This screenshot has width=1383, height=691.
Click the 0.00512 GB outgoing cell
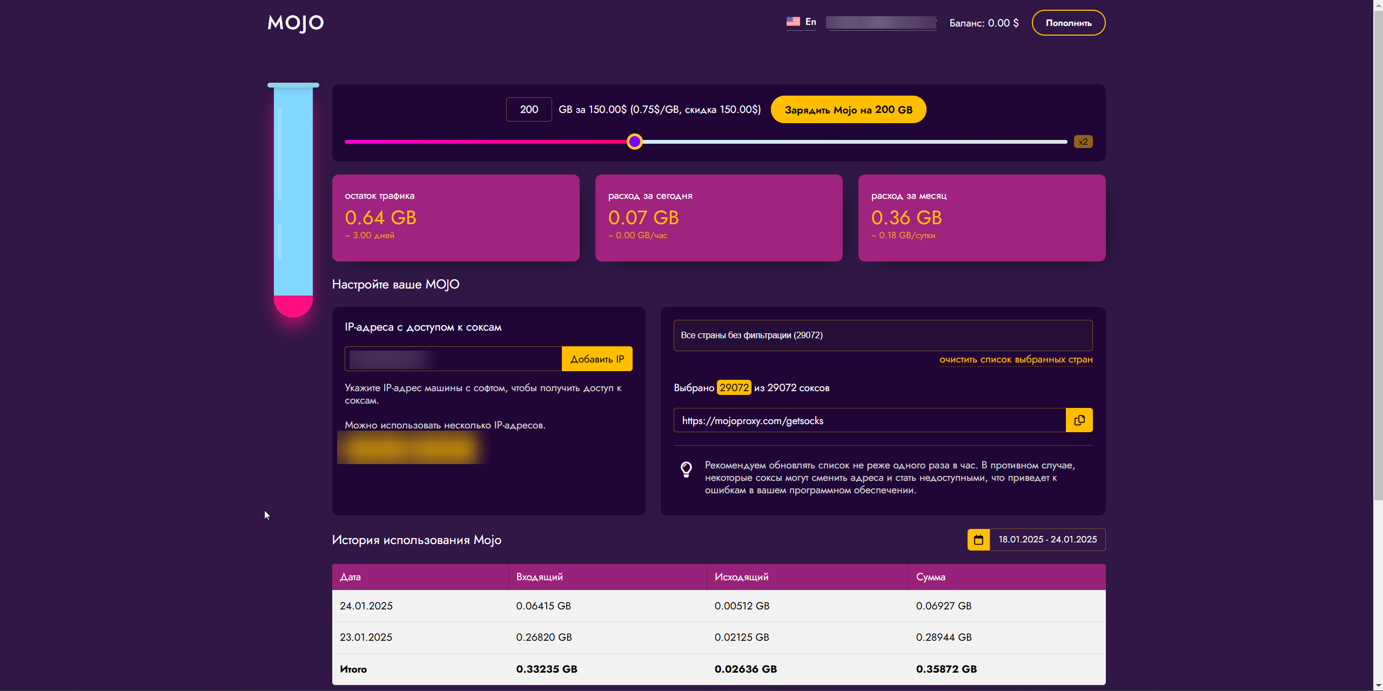742,606
